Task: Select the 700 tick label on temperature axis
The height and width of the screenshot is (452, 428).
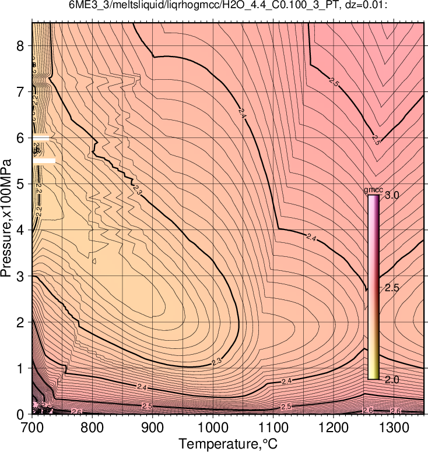Action: (31, 428)
